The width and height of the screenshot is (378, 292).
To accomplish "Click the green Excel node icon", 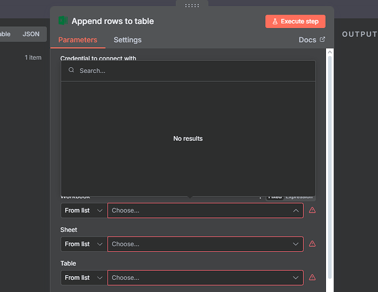I will (x=62, y=21).
